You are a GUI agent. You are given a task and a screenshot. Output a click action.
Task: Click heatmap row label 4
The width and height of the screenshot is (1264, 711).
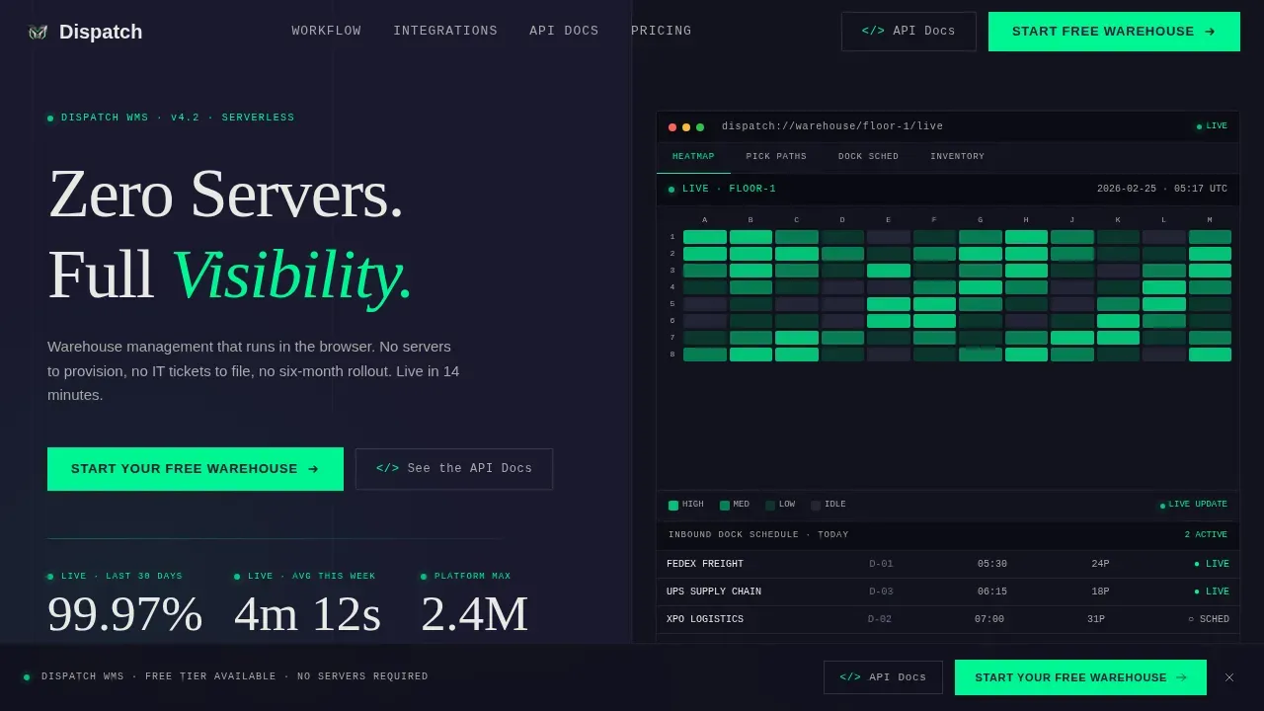[x=672, y=287]
